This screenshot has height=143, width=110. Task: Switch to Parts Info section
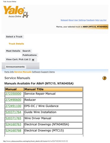tap(9, 72)
